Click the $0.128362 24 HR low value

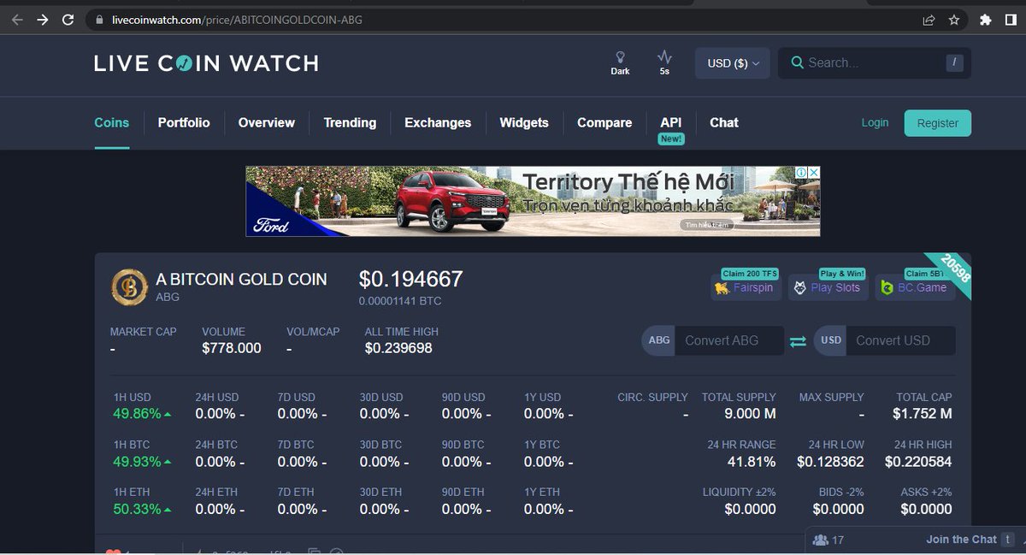pos(830,462)
